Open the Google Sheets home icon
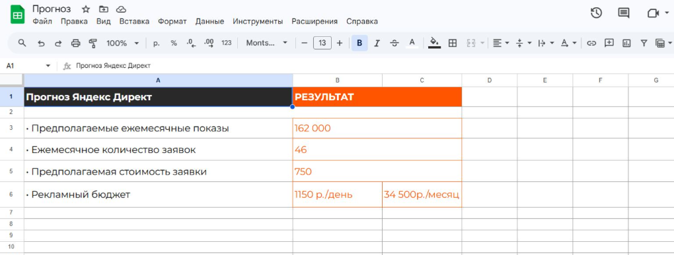This screenshot has width=674, height=255. [18, 15]
